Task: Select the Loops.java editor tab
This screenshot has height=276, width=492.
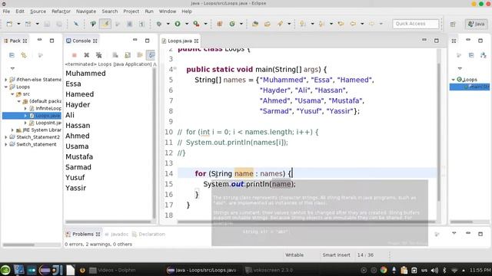Action: coord(180,41)
